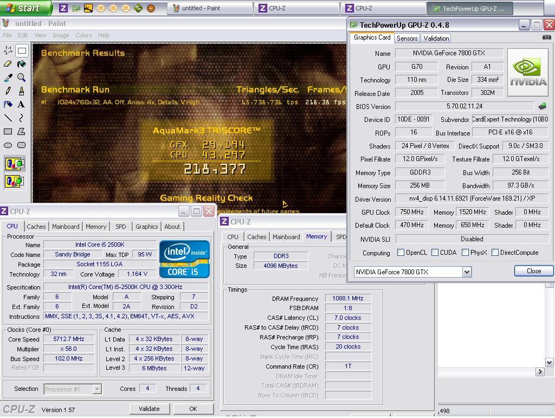Click the GPU-Z Name field showing GeForce 7800 GTX
This screenshot has width=555, height=418.
449,53
